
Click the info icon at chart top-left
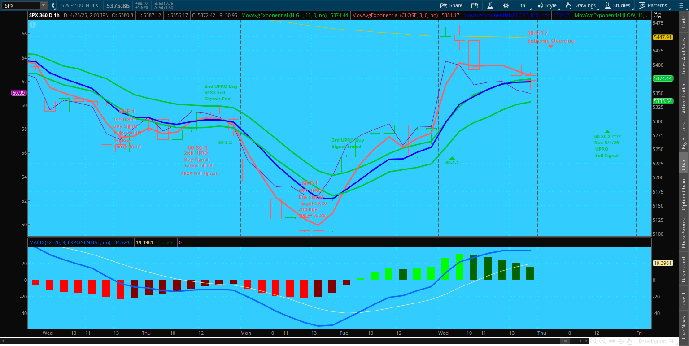[x=32, y=25]
